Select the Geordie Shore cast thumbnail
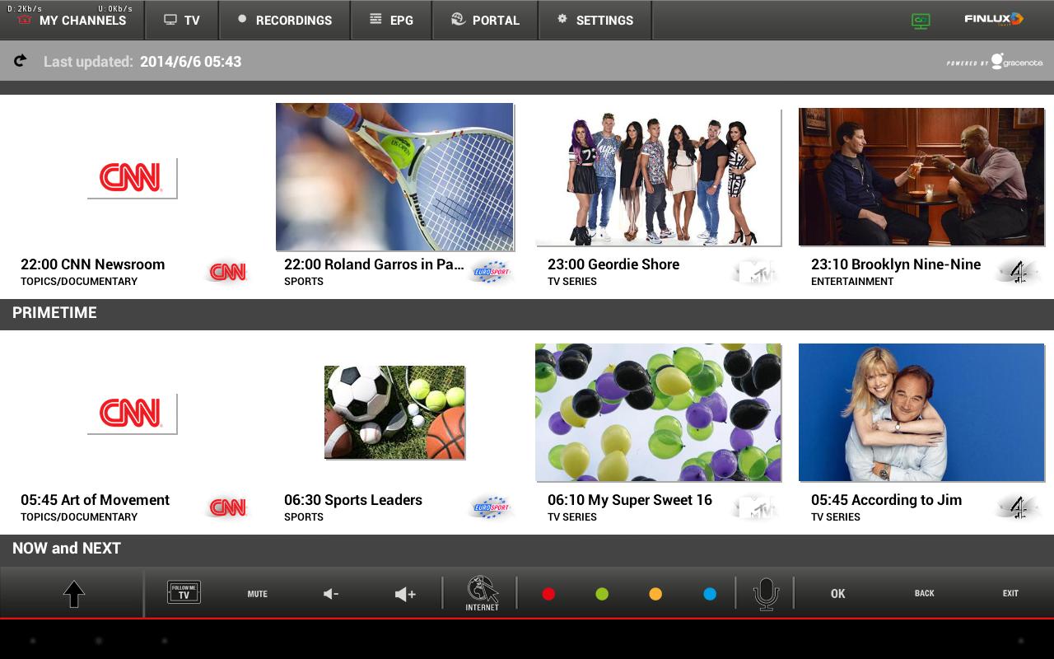This screenshot has height=659, width=1054. coord(658,177)
